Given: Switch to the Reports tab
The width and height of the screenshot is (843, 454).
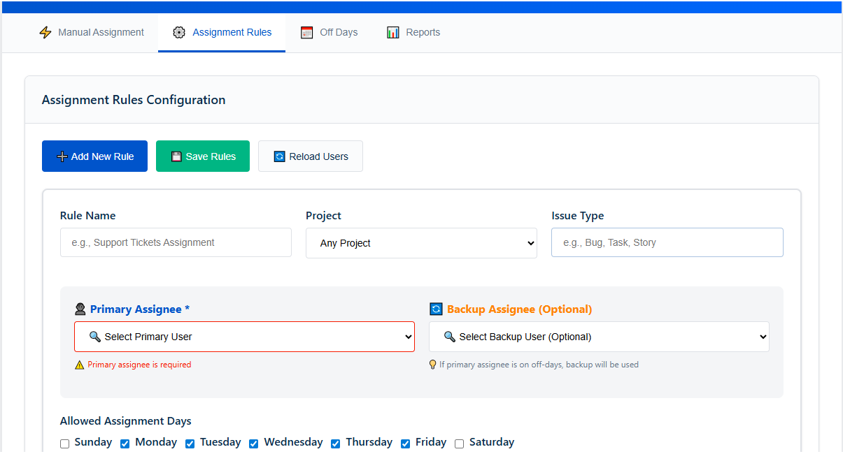Looking at the screenshot, I should [413, 32].
